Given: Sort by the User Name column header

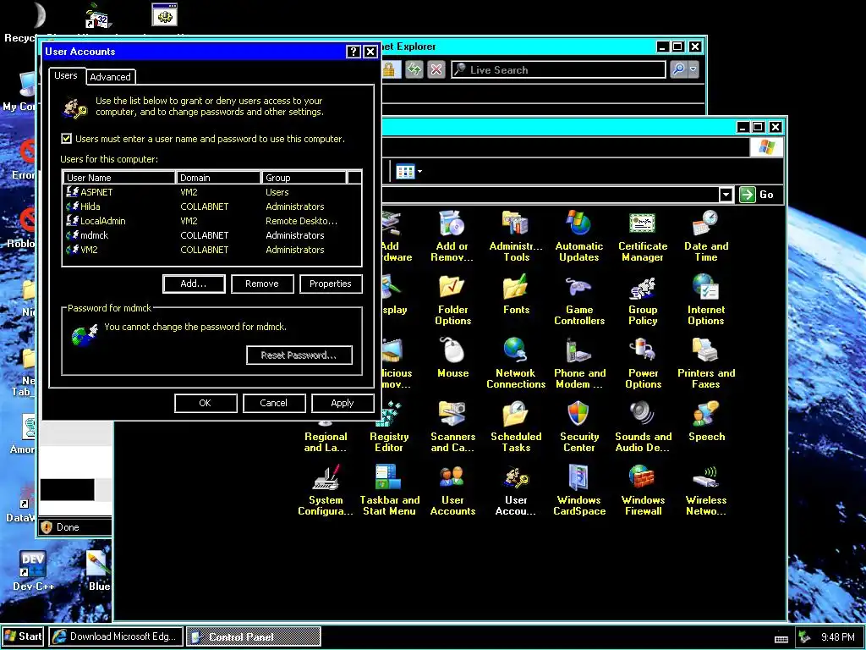Looking at the screenshot, I should click(119, 178).
